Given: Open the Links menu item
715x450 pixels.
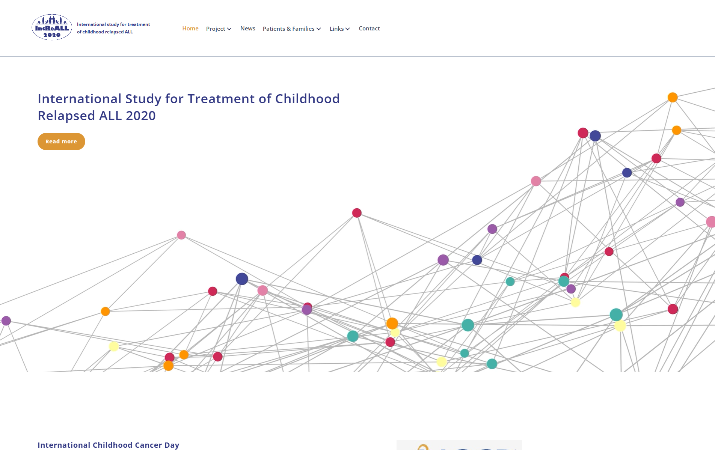Looking at the screenshot, I should [x=336, y=29].
